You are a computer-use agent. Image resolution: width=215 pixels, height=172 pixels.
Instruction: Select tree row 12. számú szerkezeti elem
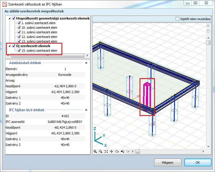[39, 37]
